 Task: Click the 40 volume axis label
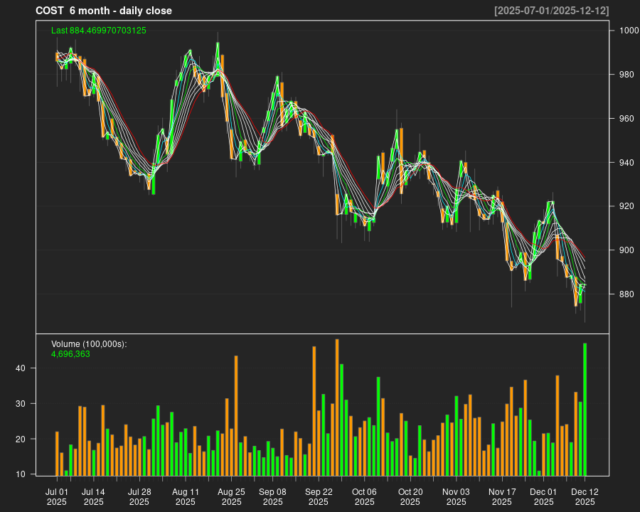point(21,368)
